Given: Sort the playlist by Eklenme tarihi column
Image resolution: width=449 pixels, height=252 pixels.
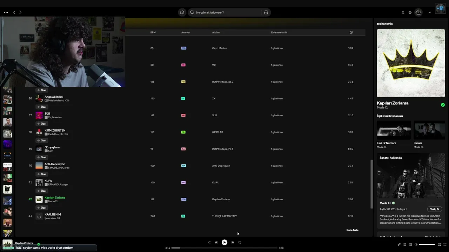Looking at the screenshot, I should 279,33.
